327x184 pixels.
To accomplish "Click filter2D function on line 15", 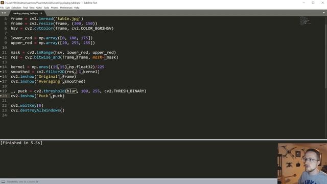I will (x=55, y=72).
